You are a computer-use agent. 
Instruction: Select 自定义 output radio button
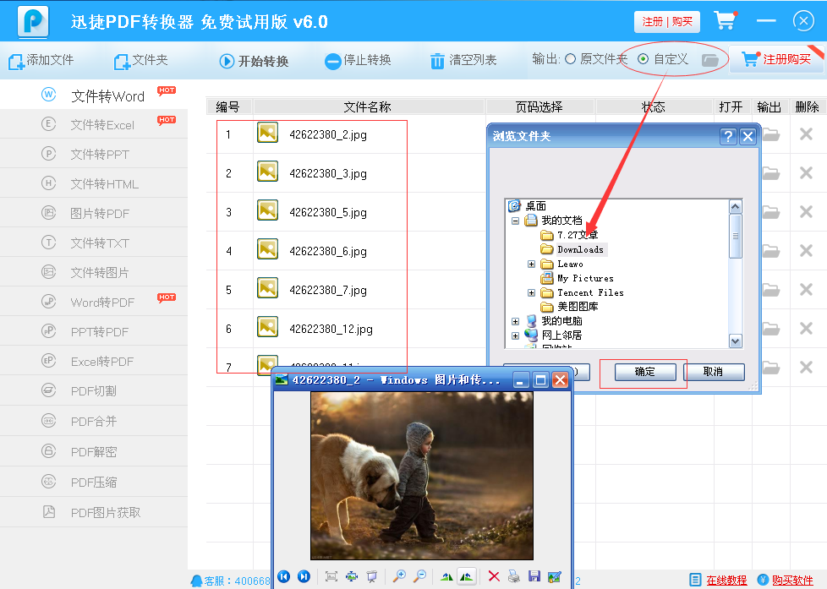643,59
